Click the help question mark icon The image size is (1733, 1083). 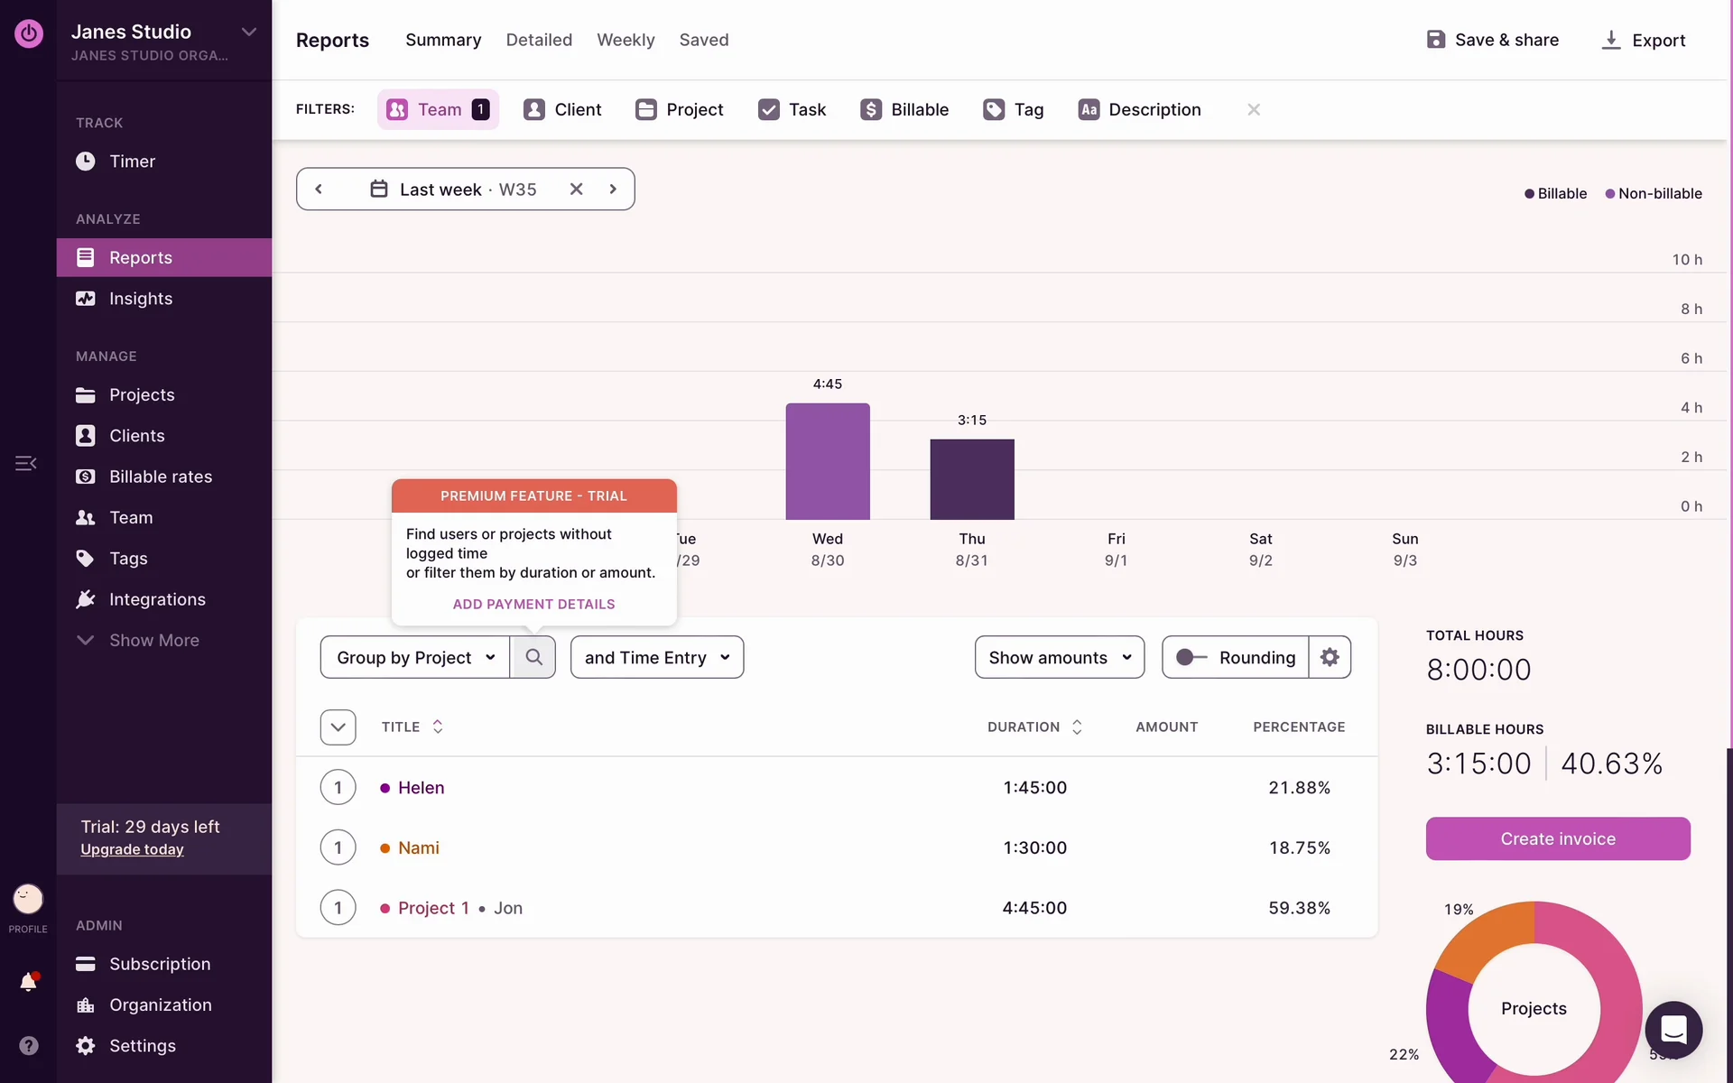[29, 1045]
